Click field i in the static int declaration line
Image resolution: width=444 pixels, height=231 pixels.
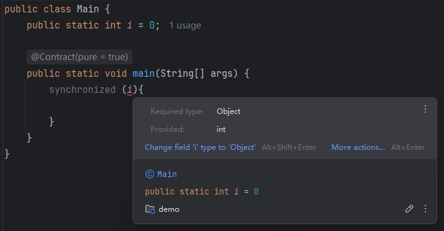pyautogui.click(x=129, y=25)
